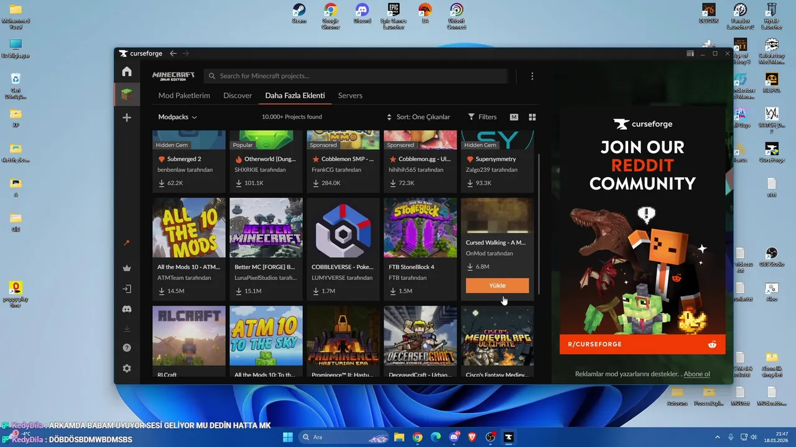Screen dimensions: 796x447
Task: Open CurseForge home in sidebar
Action: pos(127,71)
